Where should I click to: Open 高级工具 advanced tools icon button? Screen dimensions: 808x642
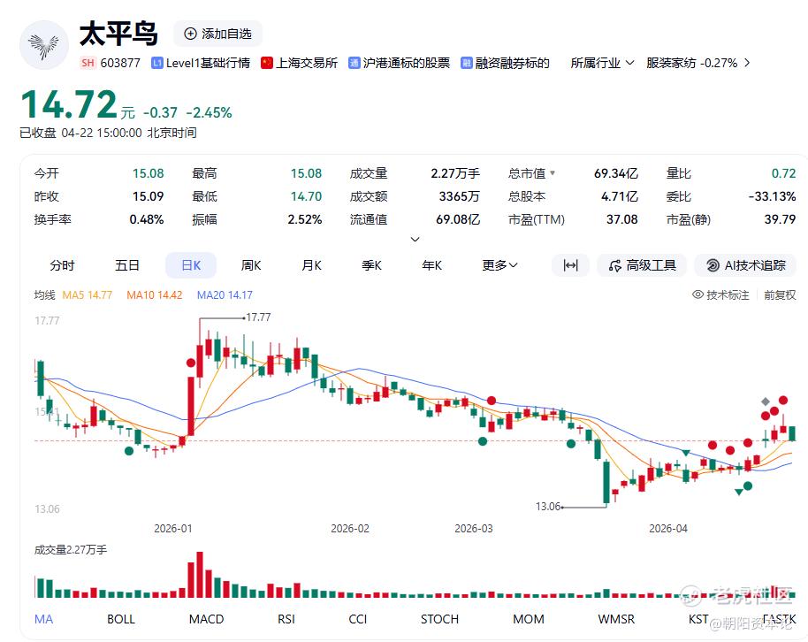point(614,265)
